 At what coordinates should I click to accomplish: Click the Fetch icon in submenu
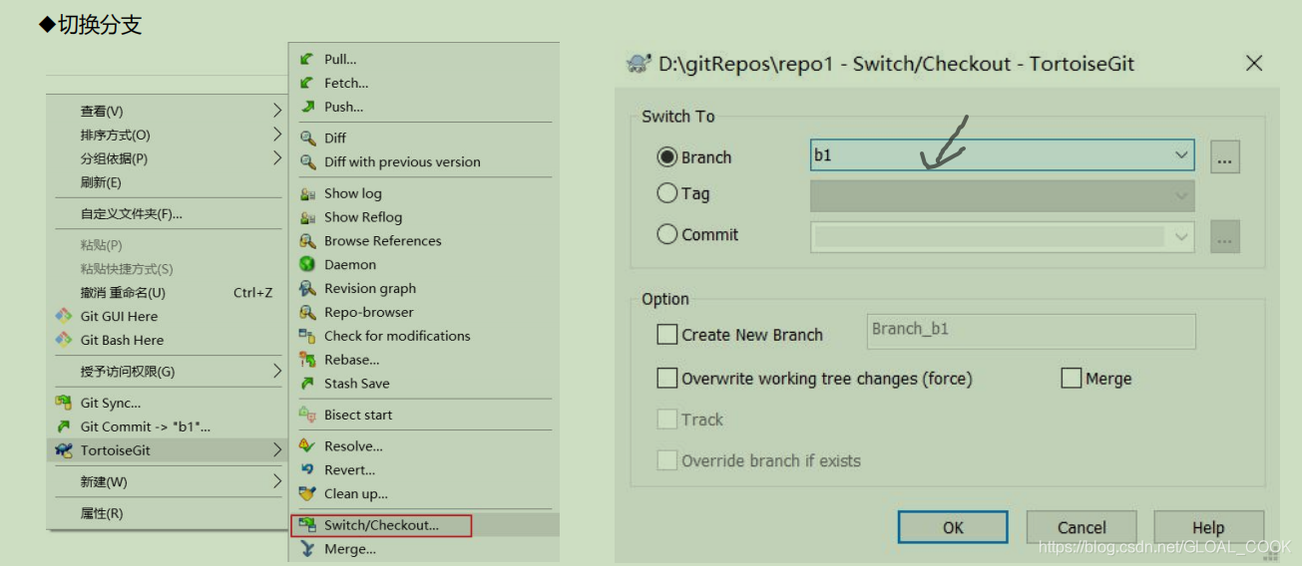(307, 83)
